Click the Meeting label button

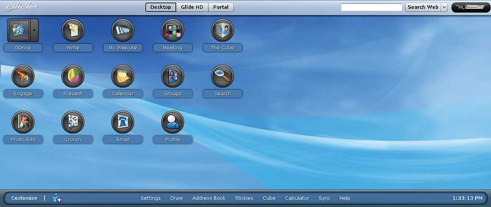coord(173,48)
